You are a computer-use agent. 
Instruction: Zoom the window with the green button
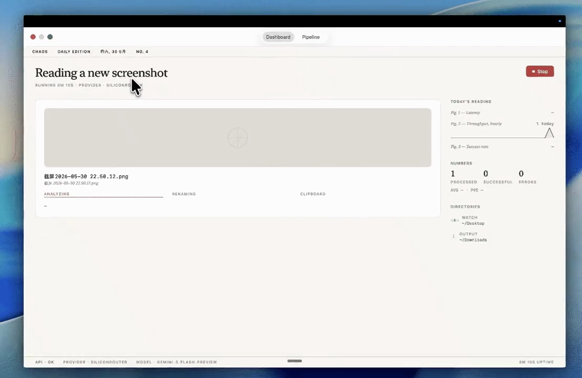click(x=50, y=37)
